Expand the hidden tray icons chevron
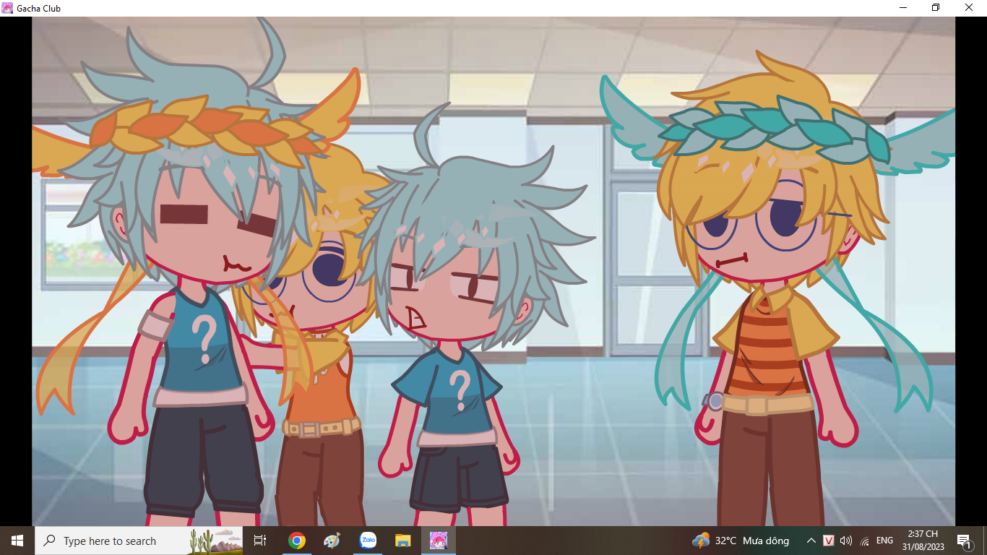Viewport: 987px width, 555px height. coord(811,541)
